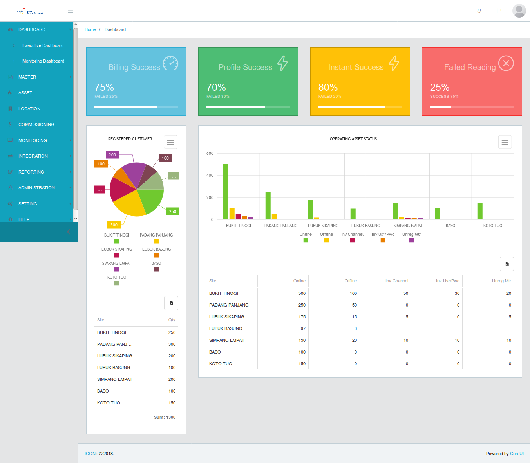Toggle Offline series in bar chart legend
The height and width of the screenshot is (463, 530).
coord(326,237)
